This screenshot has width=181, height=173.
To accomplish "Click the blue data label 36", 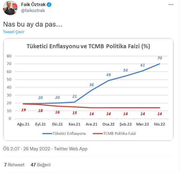I will [91, 85].
